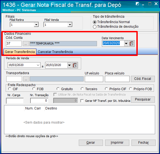Viewport: 160px width, 154px height.
Task: Switch to Cancelar Transferência tab
Action: [55, 52]
